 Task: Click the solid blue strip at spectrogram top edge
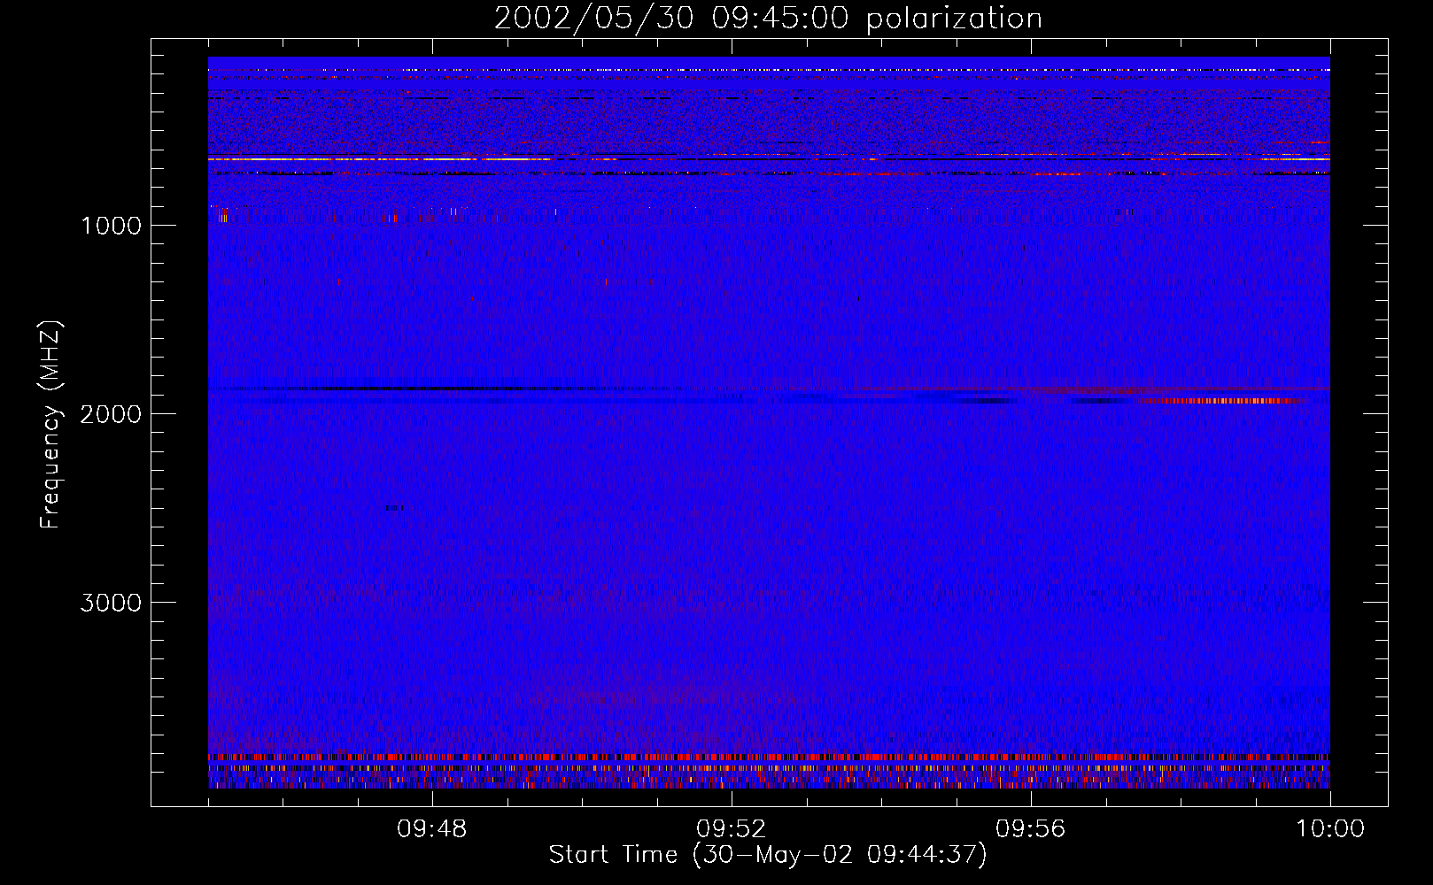point(769,61)
